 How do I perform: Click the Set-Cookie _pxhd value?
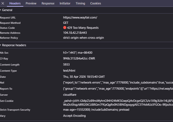[118, 103]
